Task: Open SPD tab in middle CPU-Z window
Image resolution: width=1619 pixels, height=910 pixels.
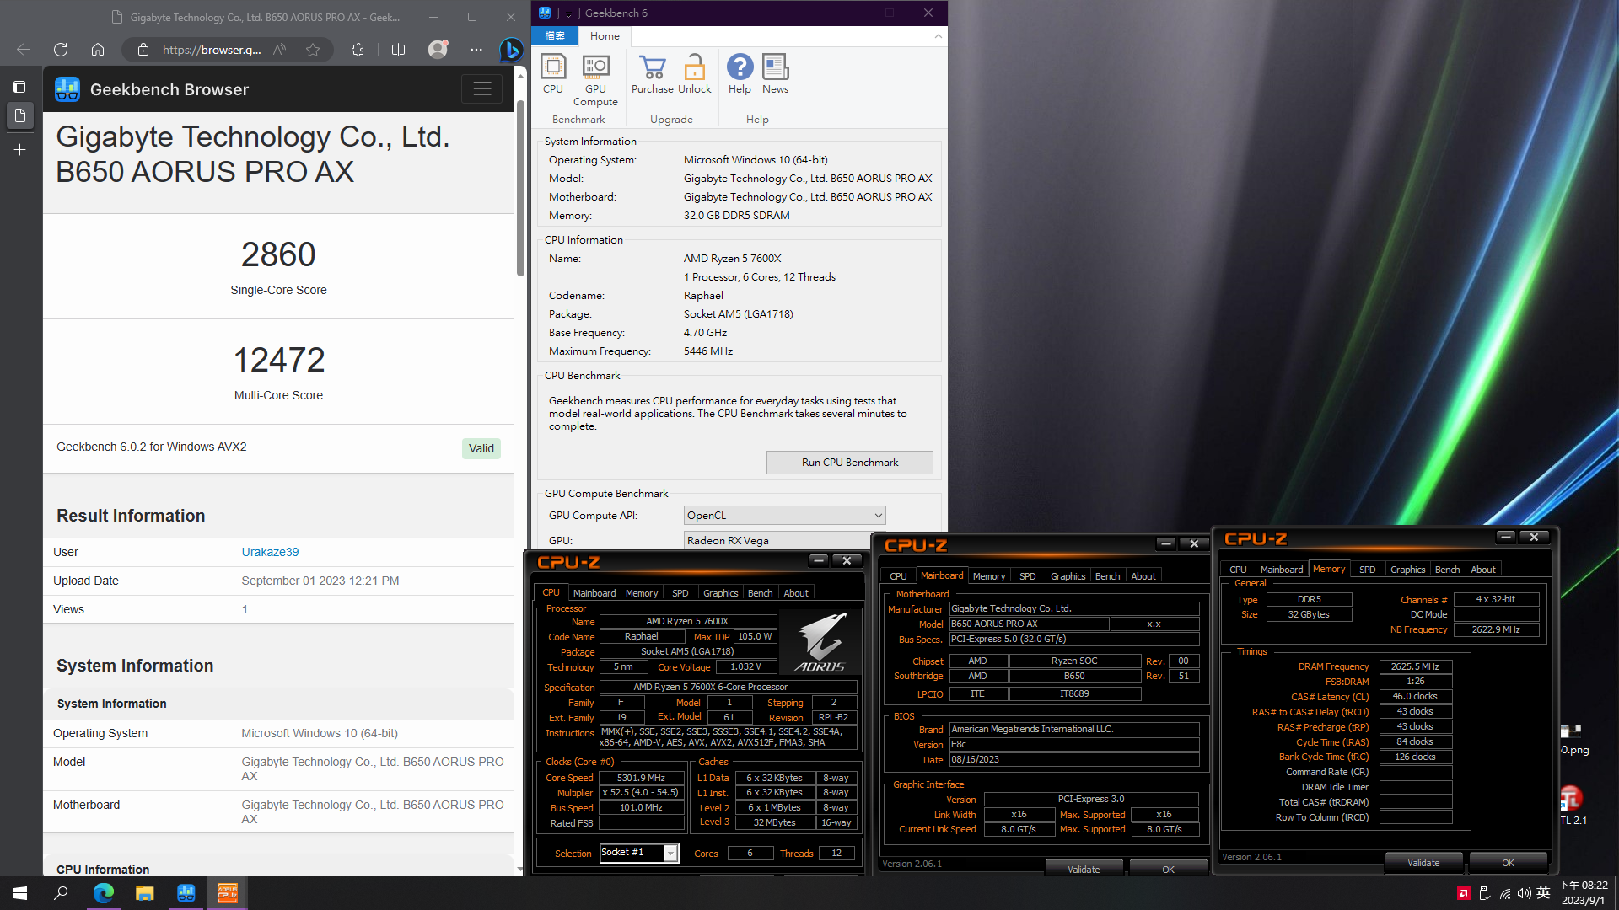Action: coord(1027,576)
